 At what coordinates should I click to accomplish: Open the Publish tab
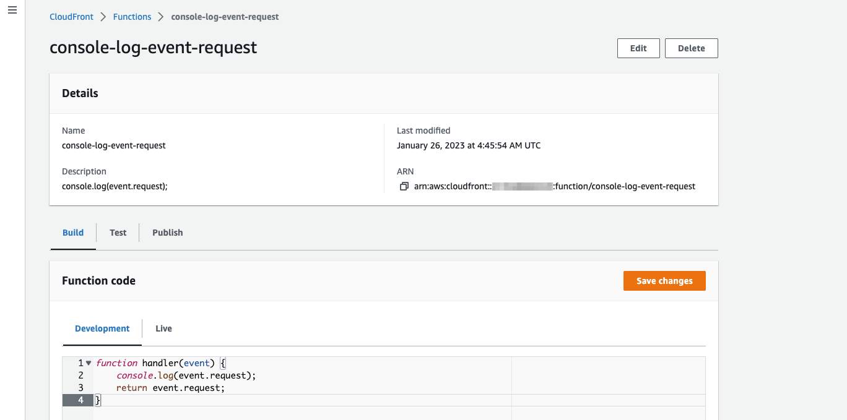coord(168,233)
